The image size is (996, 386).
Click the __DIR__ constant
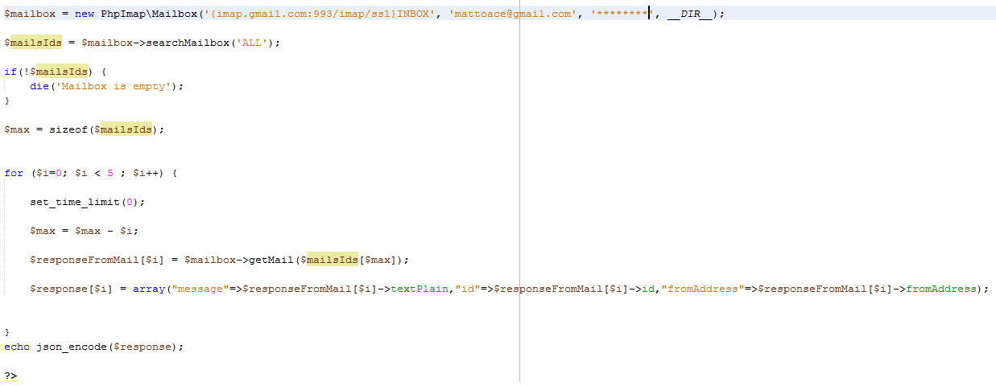tap(689, 14)
